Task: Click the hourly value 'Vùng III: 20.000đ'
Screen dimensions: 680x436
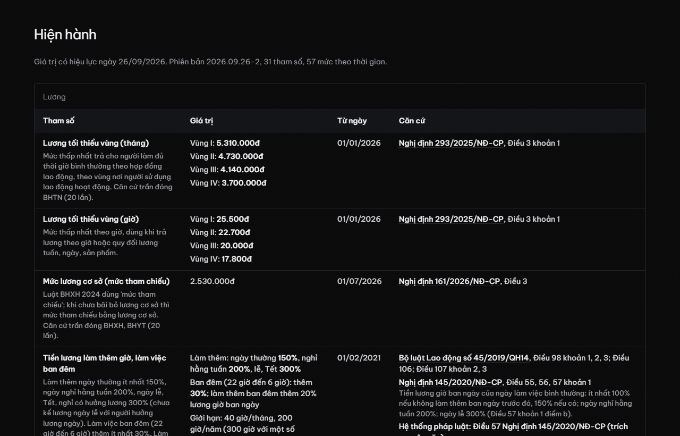Action: click(x=222, y=246)
